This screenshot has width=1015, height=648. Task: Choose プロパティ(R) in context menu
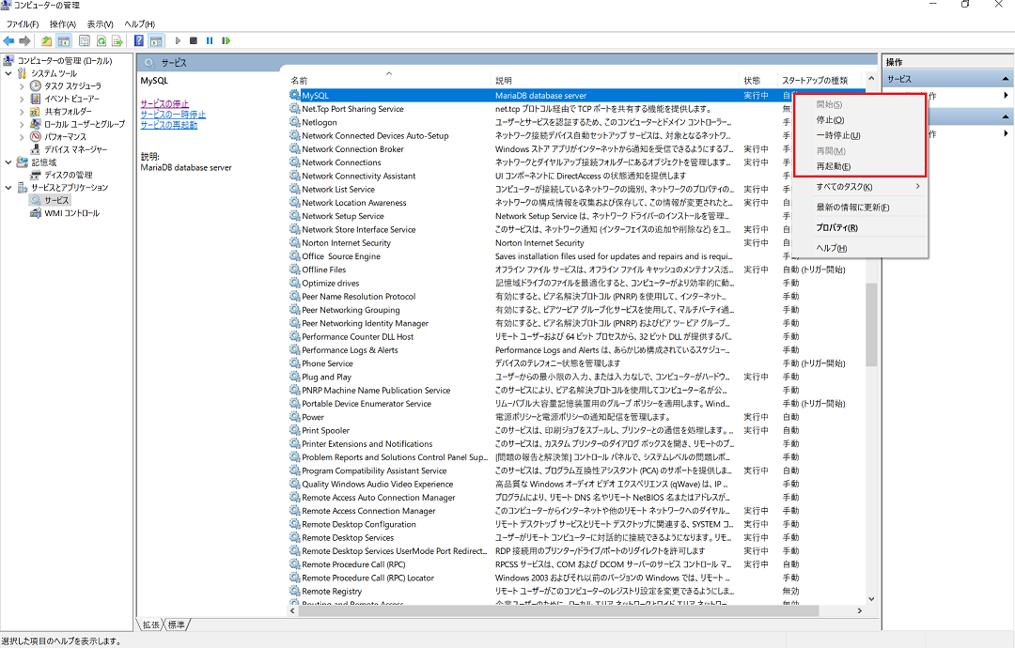pyautogui.click(x=861, y=227)
